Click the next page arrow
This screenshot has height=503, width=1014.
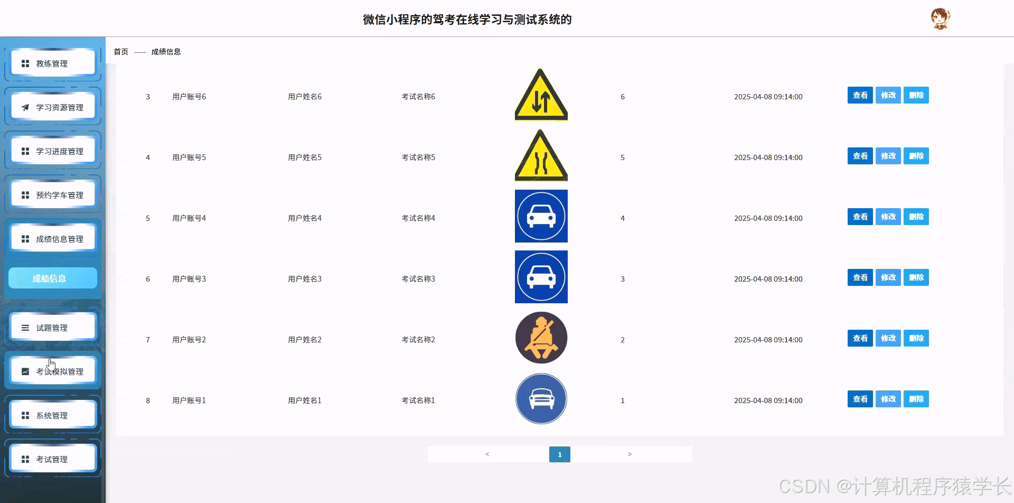pyautogui.click(x=630, y=454)
